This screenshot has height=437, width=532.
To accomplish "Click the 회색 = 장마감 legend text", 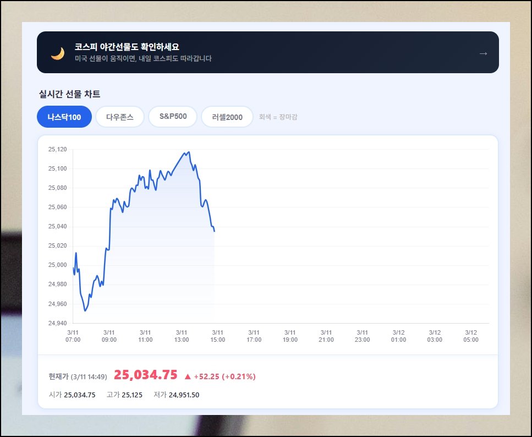I will pyautogui.click(x=278, y=117).
